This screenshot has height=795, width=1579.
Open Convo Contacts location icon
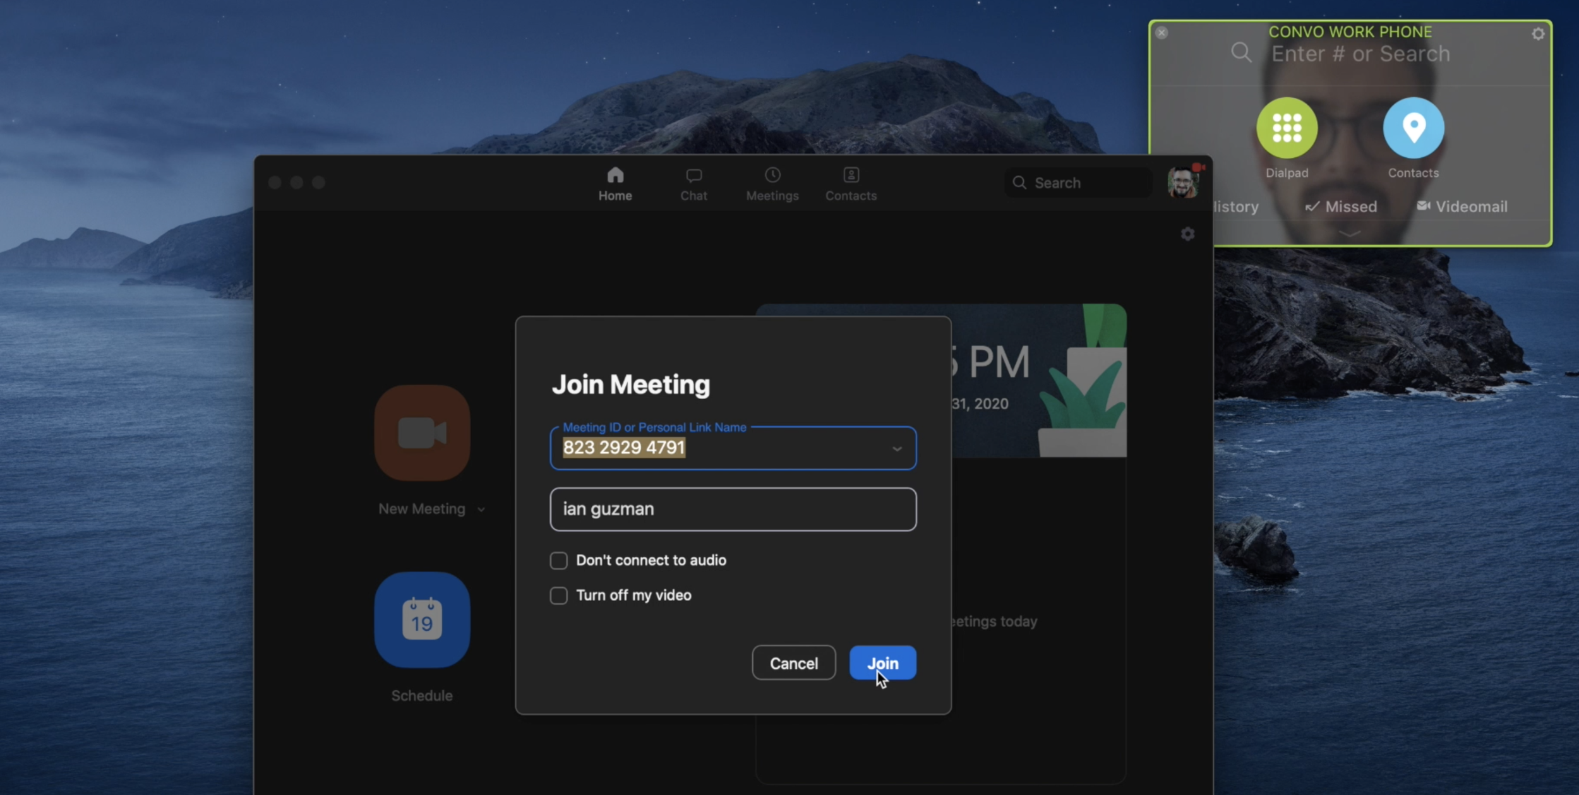(x=1413, y=128)
